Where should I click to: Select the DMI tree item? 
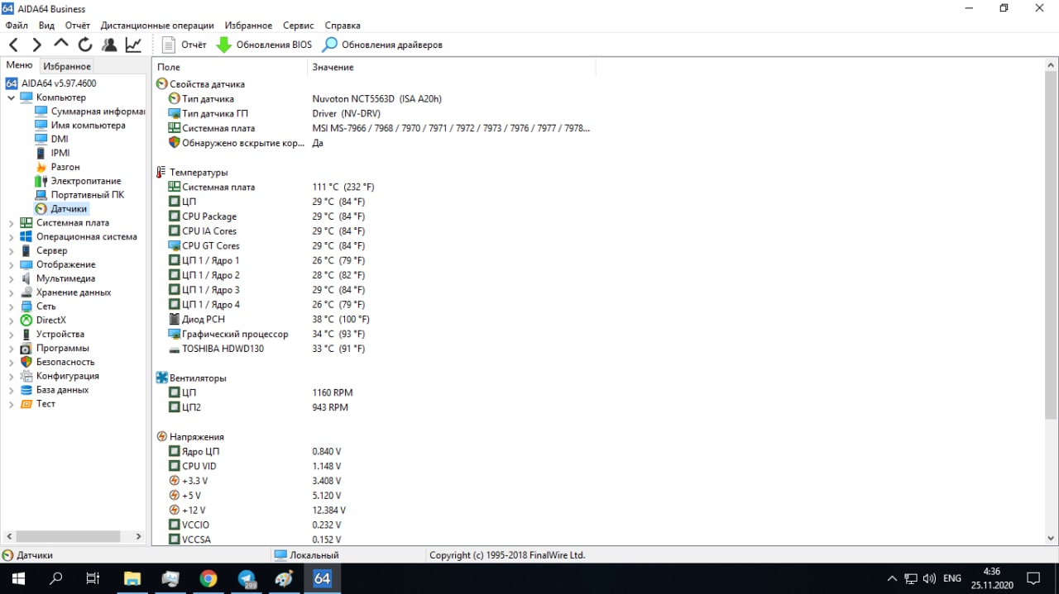click(51, 139)
